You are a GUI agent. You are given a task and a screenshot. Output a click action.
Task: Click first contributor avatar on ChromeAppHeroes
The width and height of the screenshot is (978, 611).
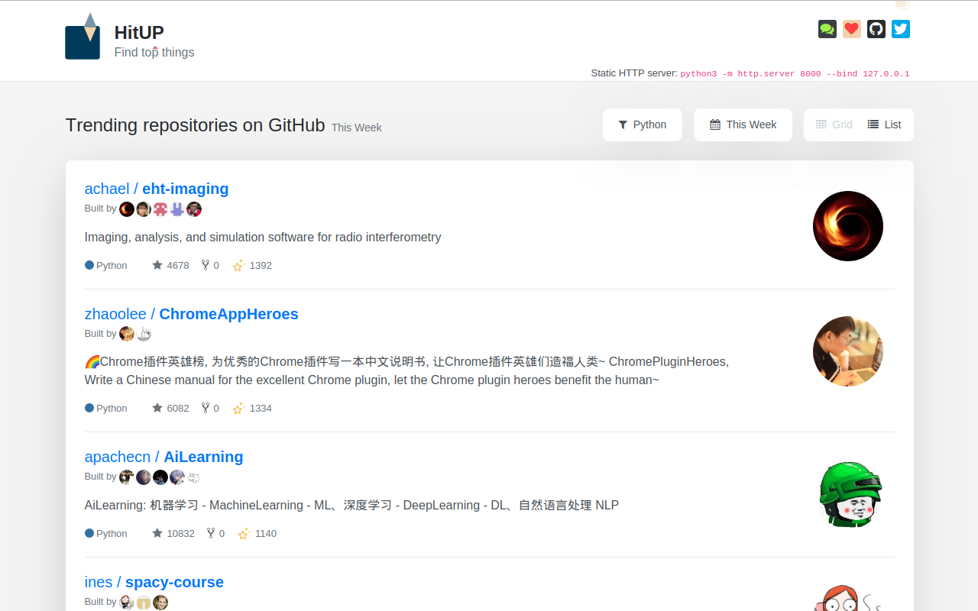pos(127,334)
